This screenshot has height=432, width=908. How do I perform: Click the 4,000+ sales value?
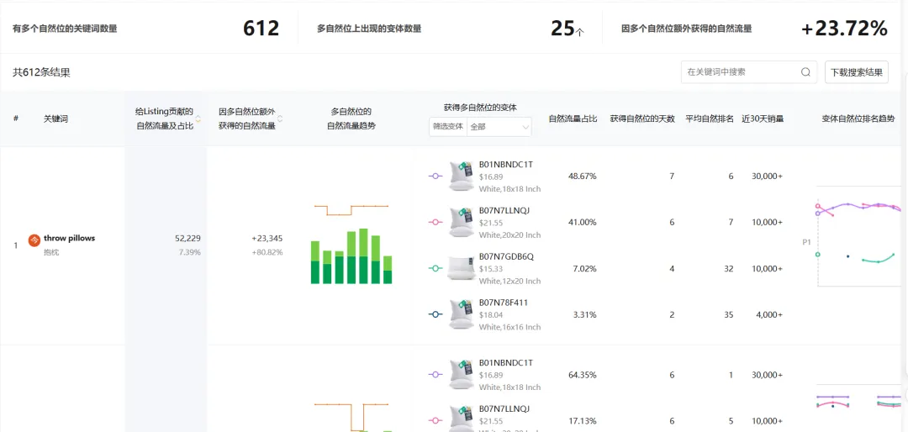(768, 315)
